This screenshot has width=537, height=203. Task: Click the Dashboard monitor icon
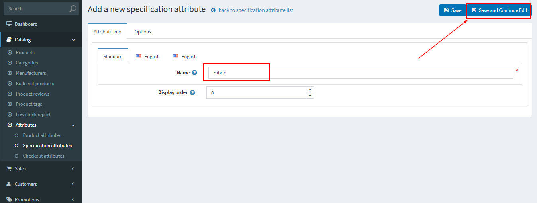(9, 24)
